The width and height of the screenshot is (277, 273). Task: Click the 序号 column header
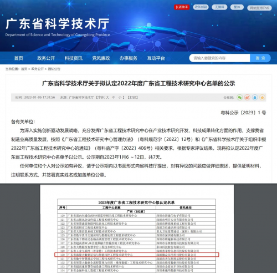[62, 208]
